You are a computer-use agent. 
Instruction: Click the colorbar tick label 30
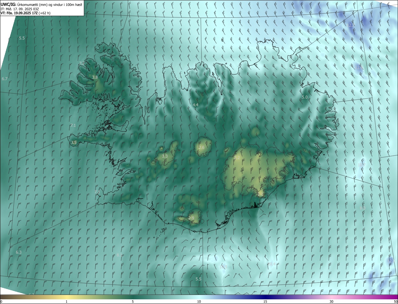[331, 302]
